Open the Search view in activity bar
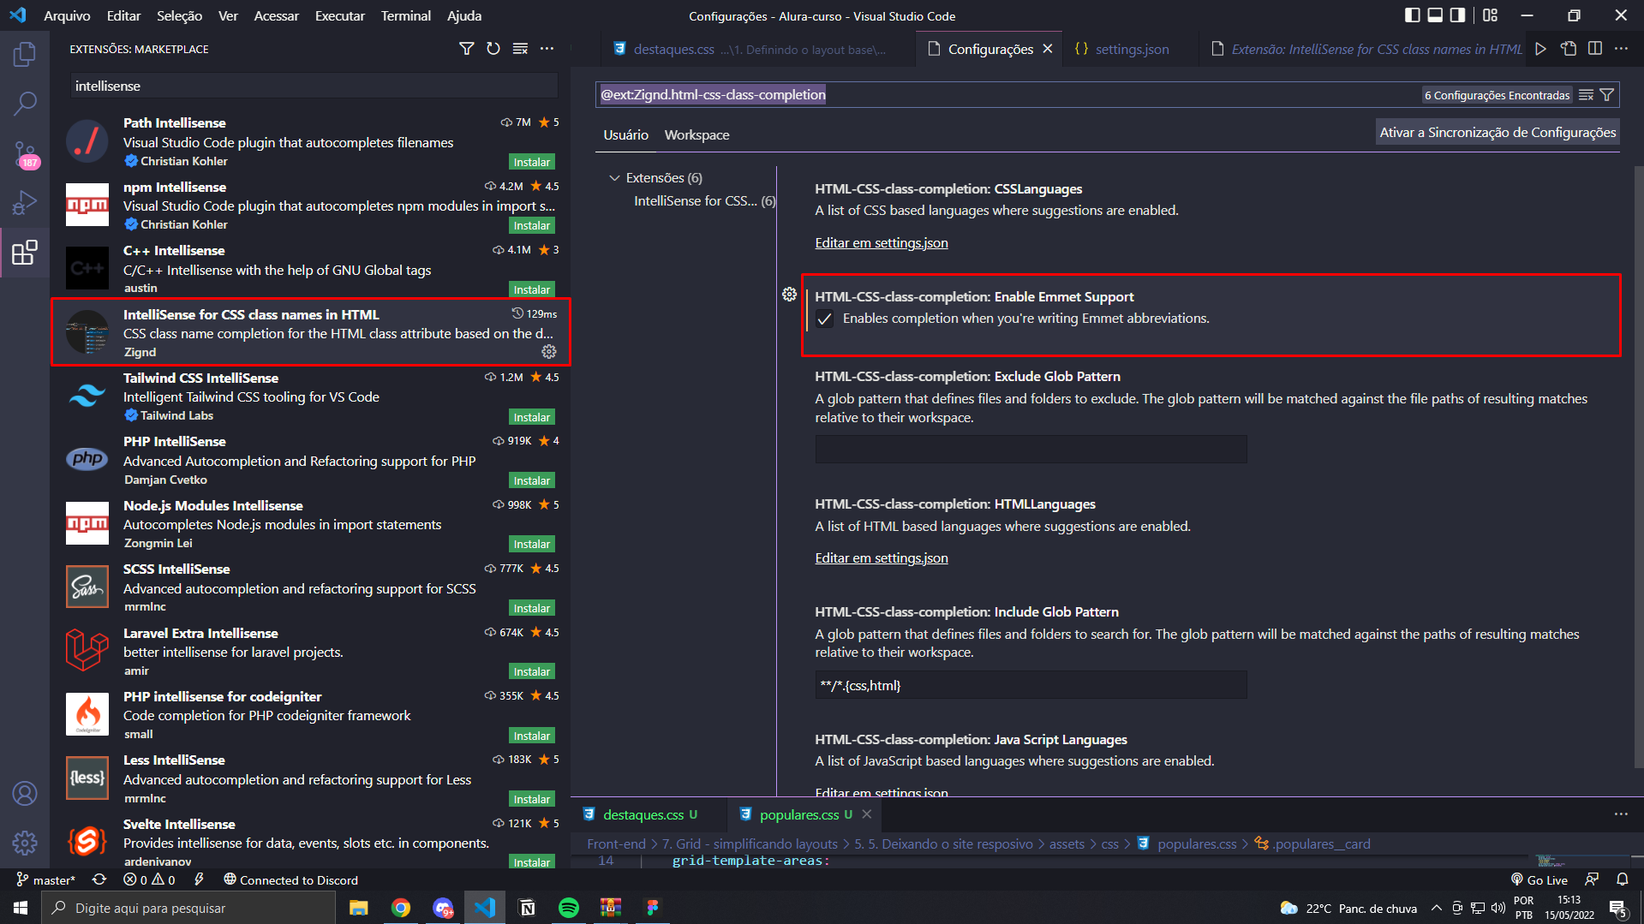 (25, 104)
